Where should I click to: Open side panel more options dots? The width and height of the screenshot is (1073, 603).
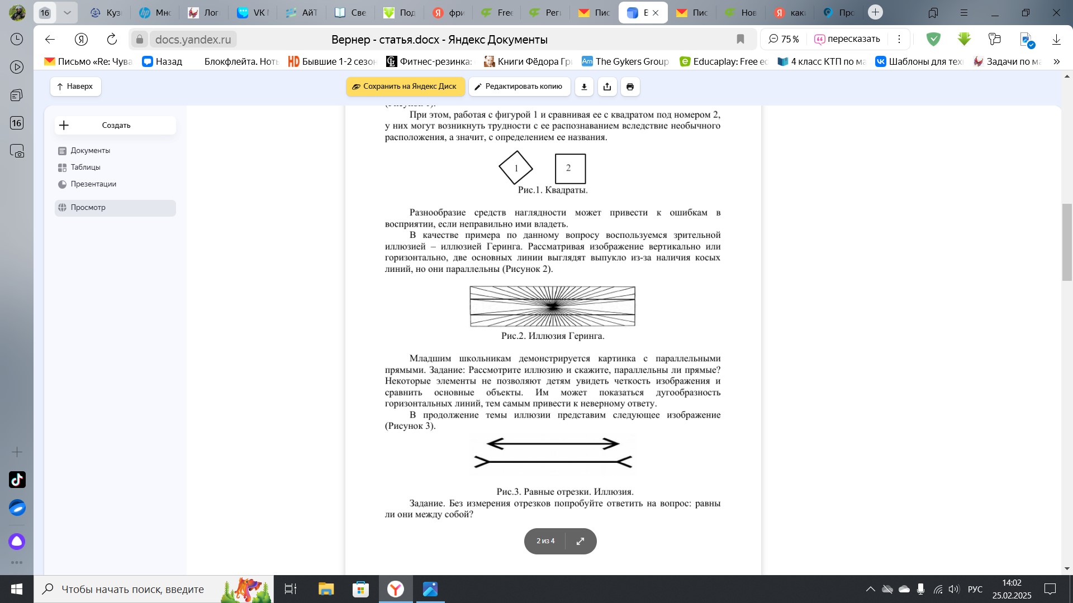(x=17, y=563)
